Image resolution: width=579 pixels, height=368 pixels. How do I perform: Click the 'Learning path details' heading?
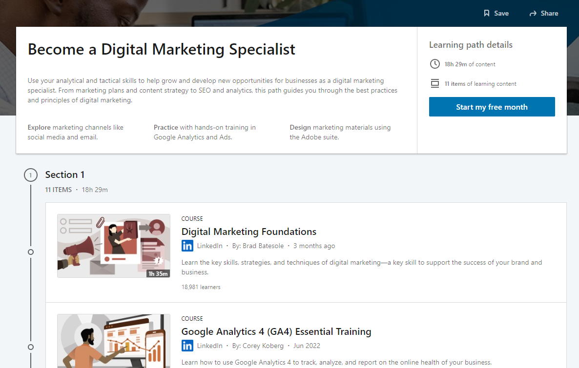471,45
